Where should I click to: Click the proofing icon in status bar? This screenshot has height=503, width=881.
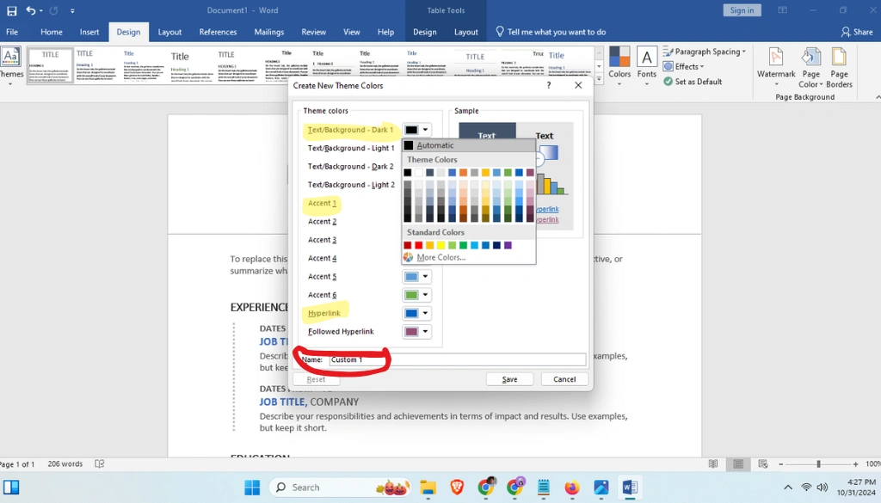[x=100, y=463]
